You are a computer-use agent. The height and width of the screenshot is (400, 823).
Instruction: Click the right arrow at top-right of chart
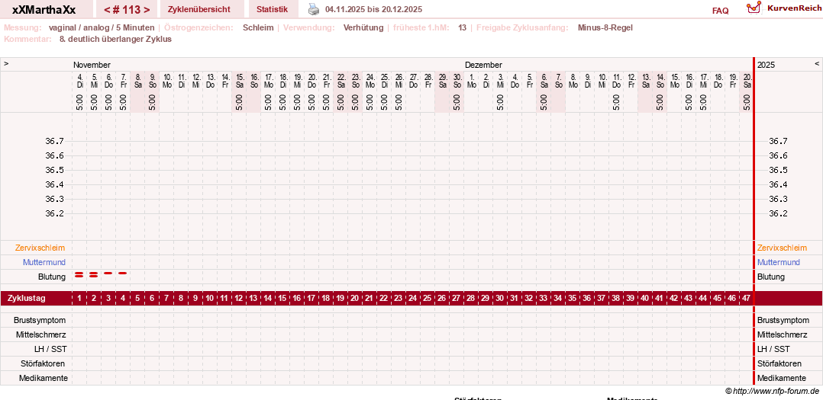[817, 64]
